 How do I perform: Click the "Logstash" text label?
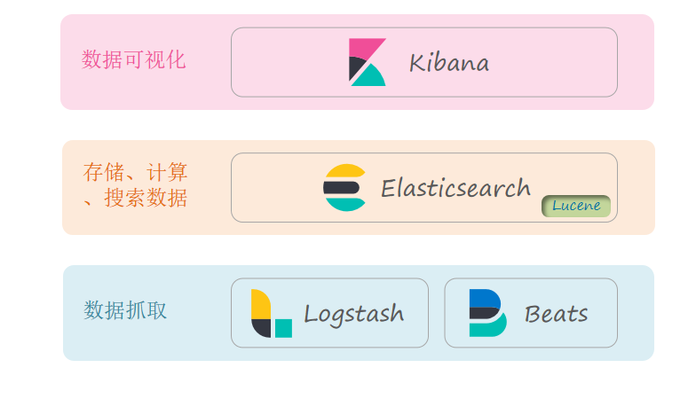coord(353,314)
